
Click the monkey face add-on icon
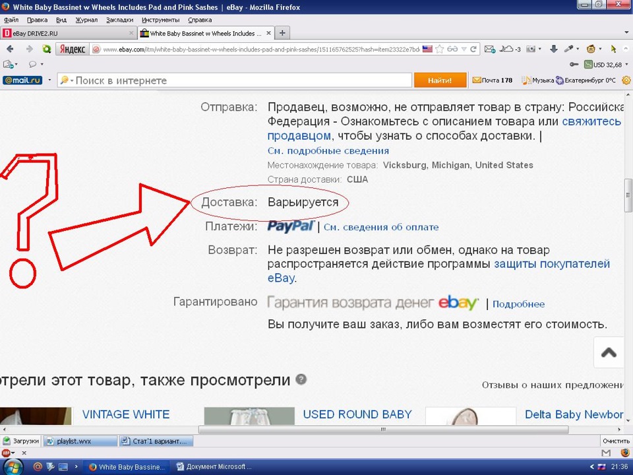tap(591, 49)
